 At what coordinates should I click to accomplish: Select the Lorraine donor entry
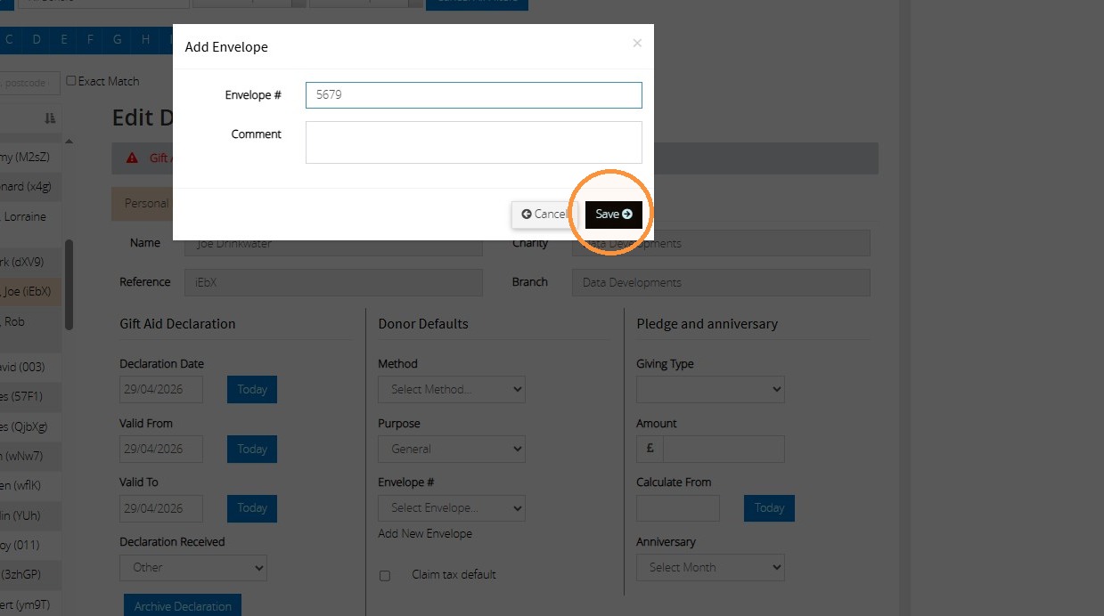click(30, 224)
